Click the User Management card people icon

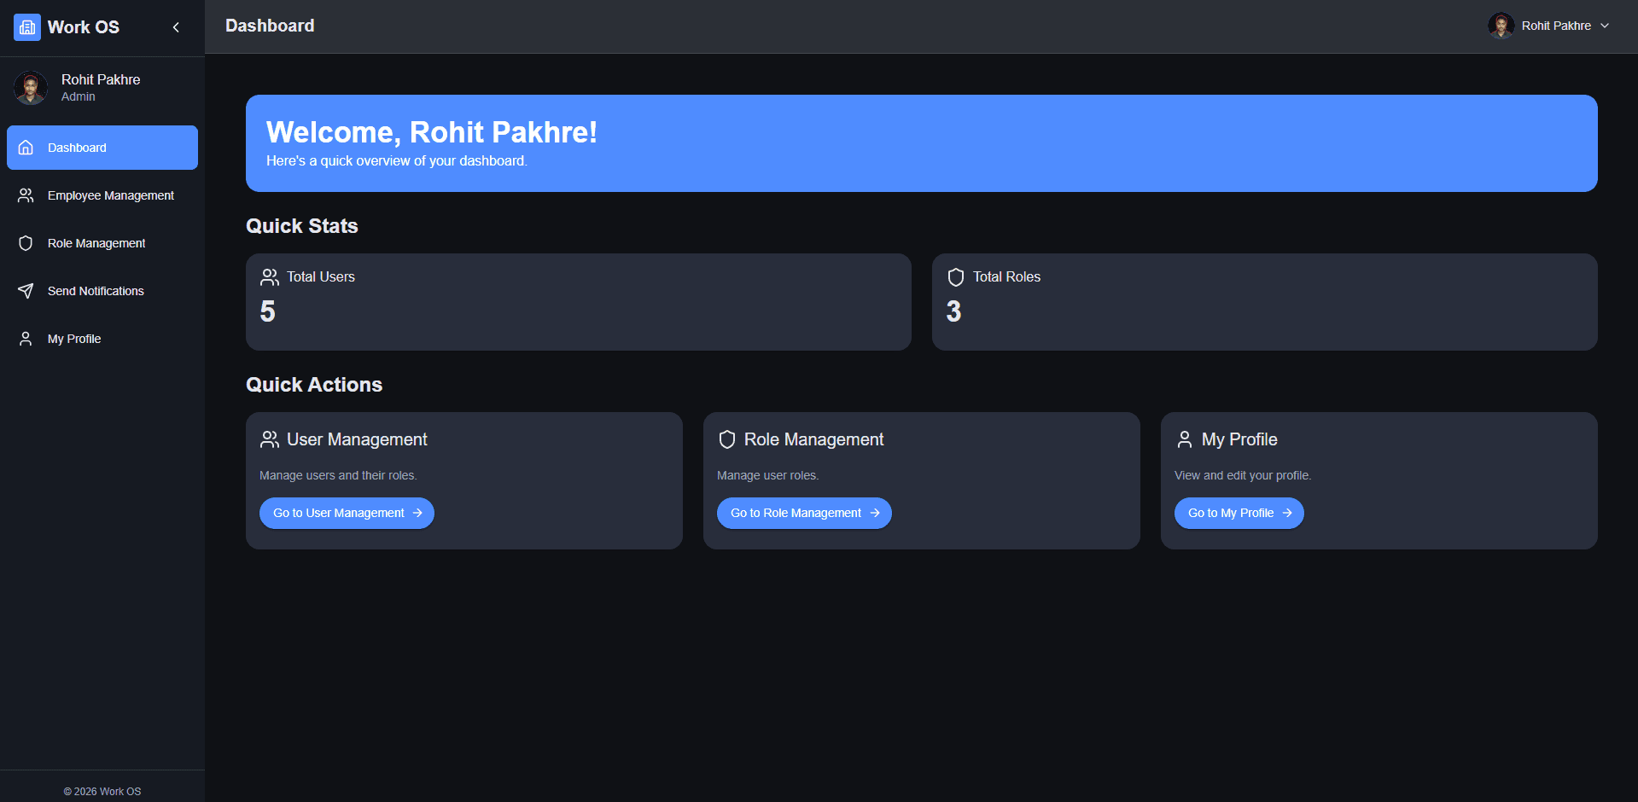[270, 439]
